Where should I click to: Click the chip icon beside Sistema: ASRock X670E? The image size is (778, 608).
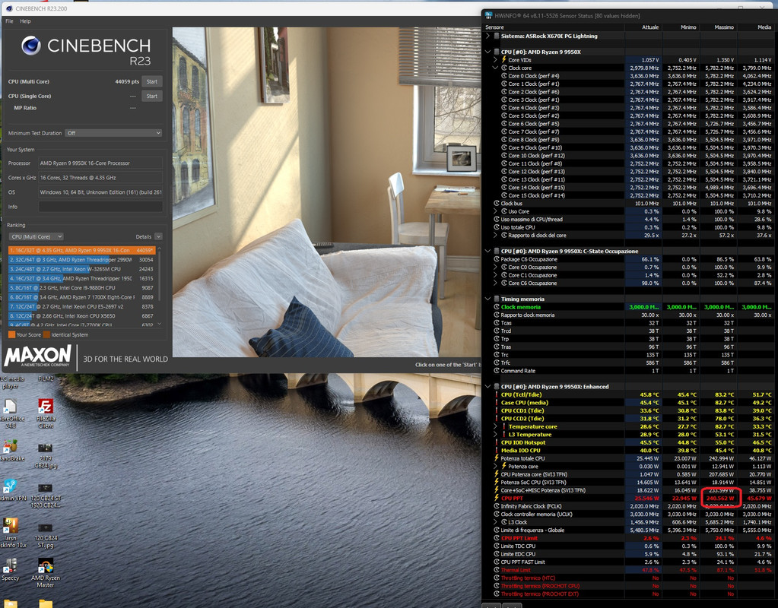click(497, 36)
